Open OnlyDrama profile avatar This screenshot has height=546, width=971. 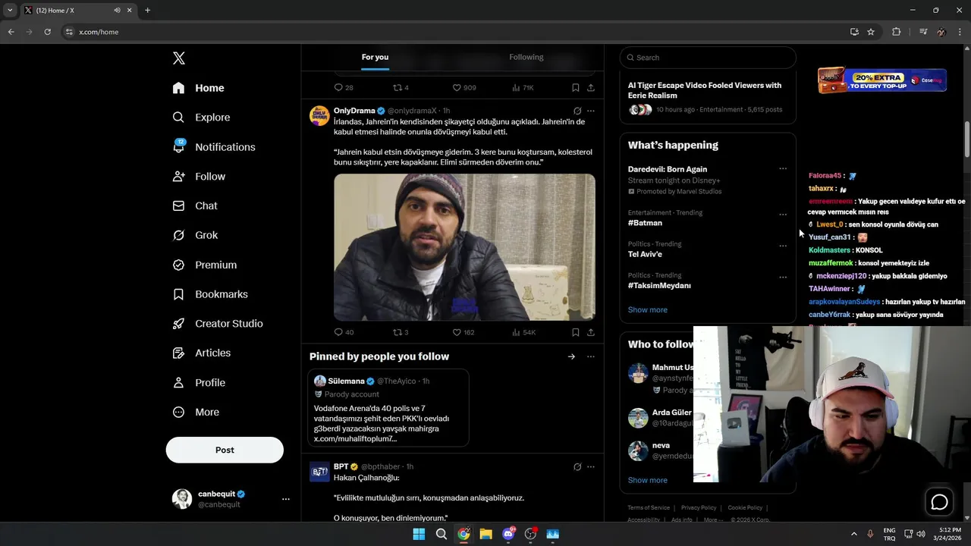(x=319, y=116)
